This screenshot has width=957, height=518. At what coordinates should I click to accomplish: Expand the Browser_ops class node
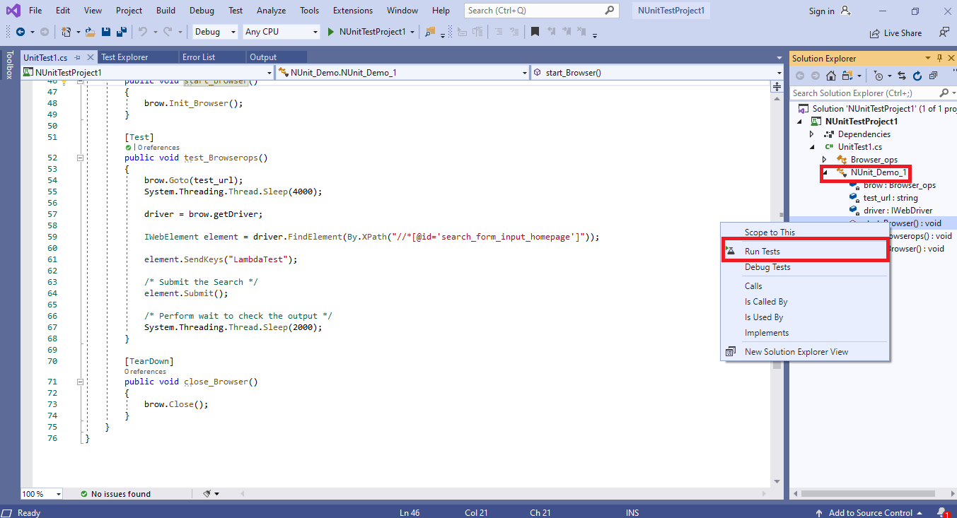point(824,160)
